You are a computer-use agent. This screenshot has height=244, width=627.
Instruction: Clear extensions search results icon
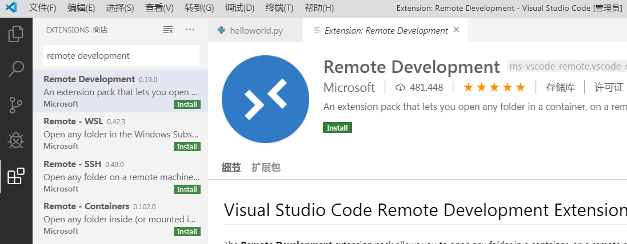point(168,30)
